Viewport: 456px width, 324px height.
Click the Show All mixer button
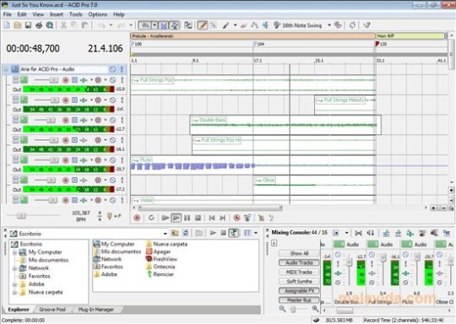[299, 253]
